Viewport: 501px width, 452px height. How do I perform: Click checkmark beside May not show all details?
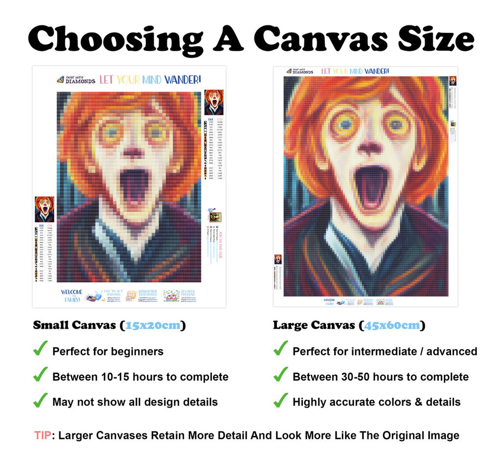(x=41, y=400)
